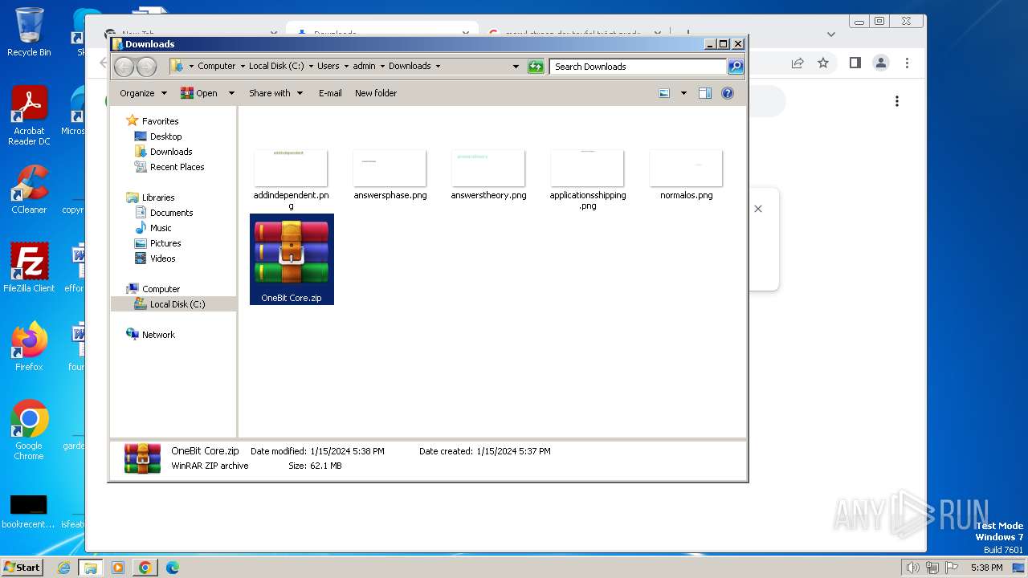
Task: Select answersphase.png thumbnail
Action: [x=390, y=174]
